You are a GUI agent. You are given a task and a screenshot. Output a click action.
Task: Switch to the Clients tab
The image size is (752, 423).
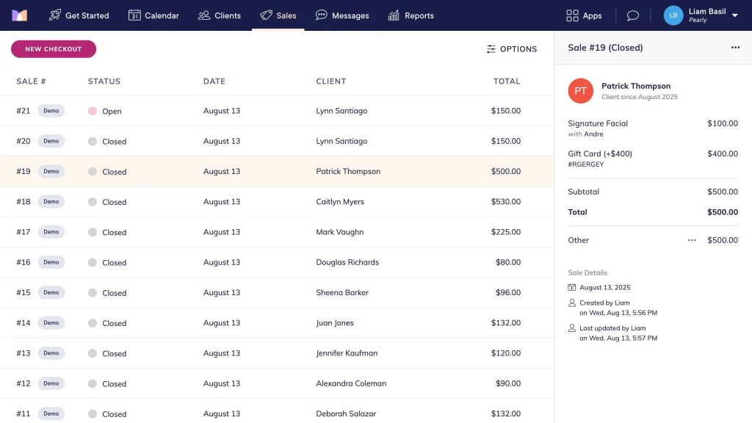point(219,15)
